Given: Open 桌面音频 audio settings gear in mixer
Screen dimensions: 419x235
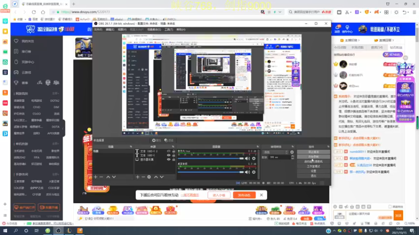Looking at the screenshot, I should tap(254, 172).
